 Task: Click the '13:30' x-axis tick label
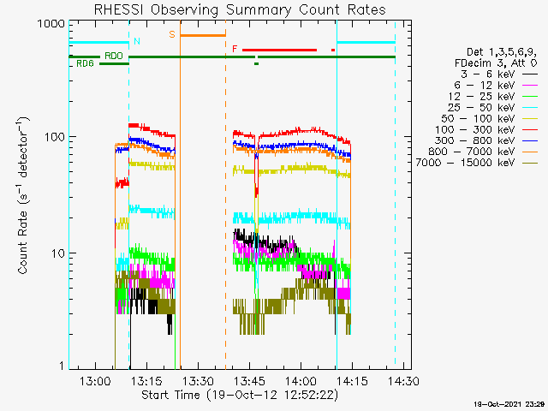[x=198, y=380]
